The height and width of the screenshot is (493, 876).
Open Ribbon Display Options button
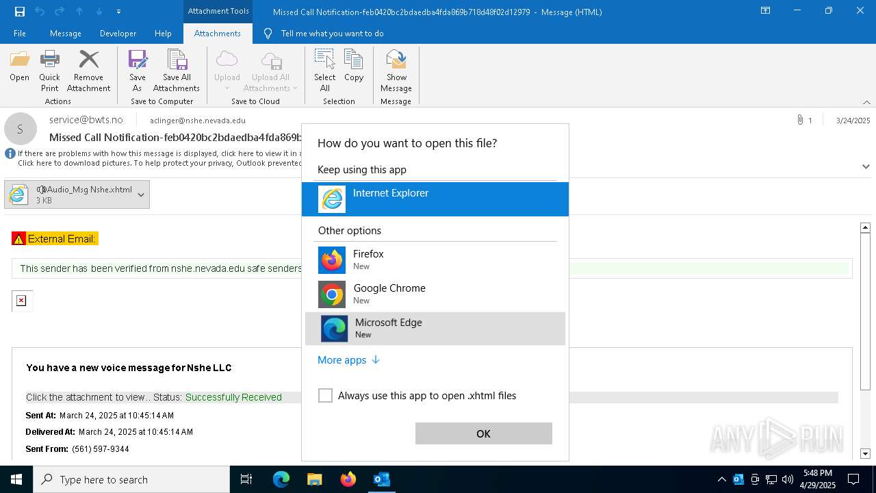click(x=765, y=11)
